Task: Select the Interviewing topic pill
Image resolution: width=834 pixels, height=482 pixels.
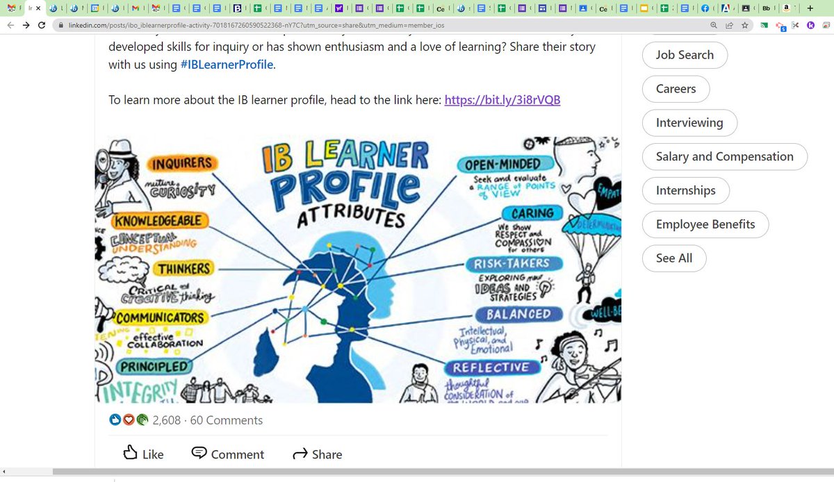Action: point(689,123)
